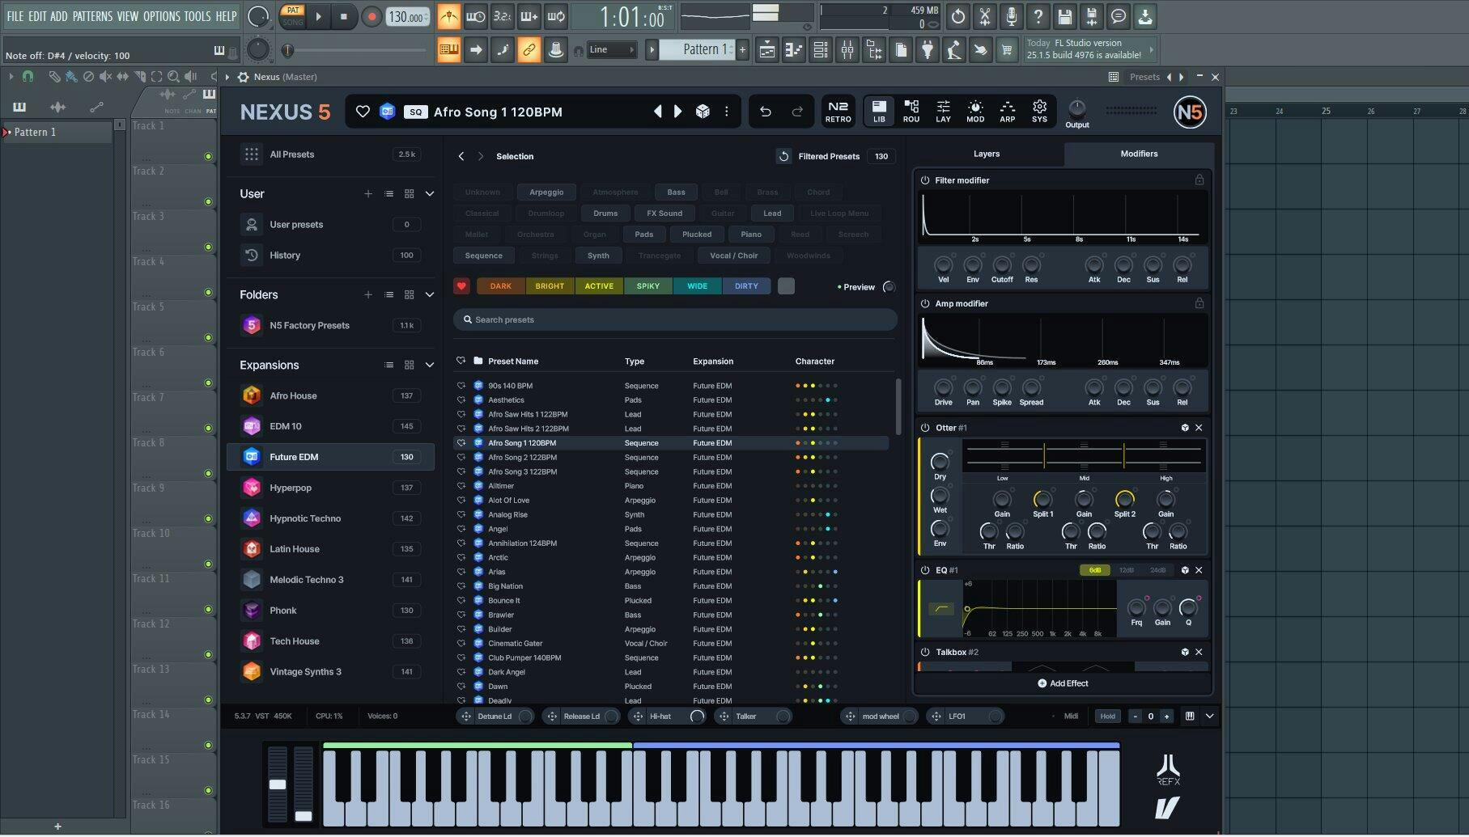Click the random preset dice icon

click(x=703, y=112)
